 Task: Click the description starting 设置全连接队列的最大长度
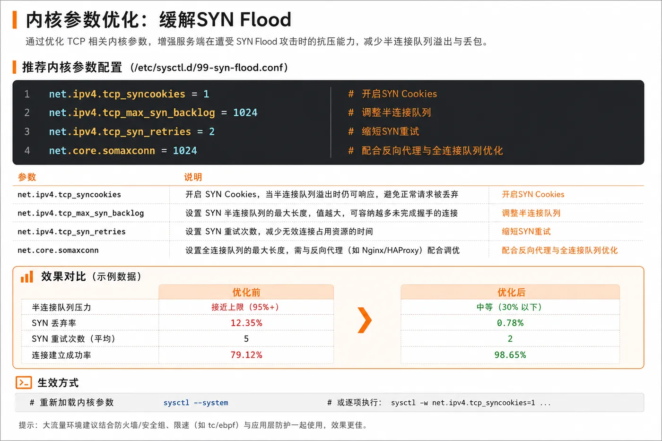pyautogui.click(x=322, y=250)
